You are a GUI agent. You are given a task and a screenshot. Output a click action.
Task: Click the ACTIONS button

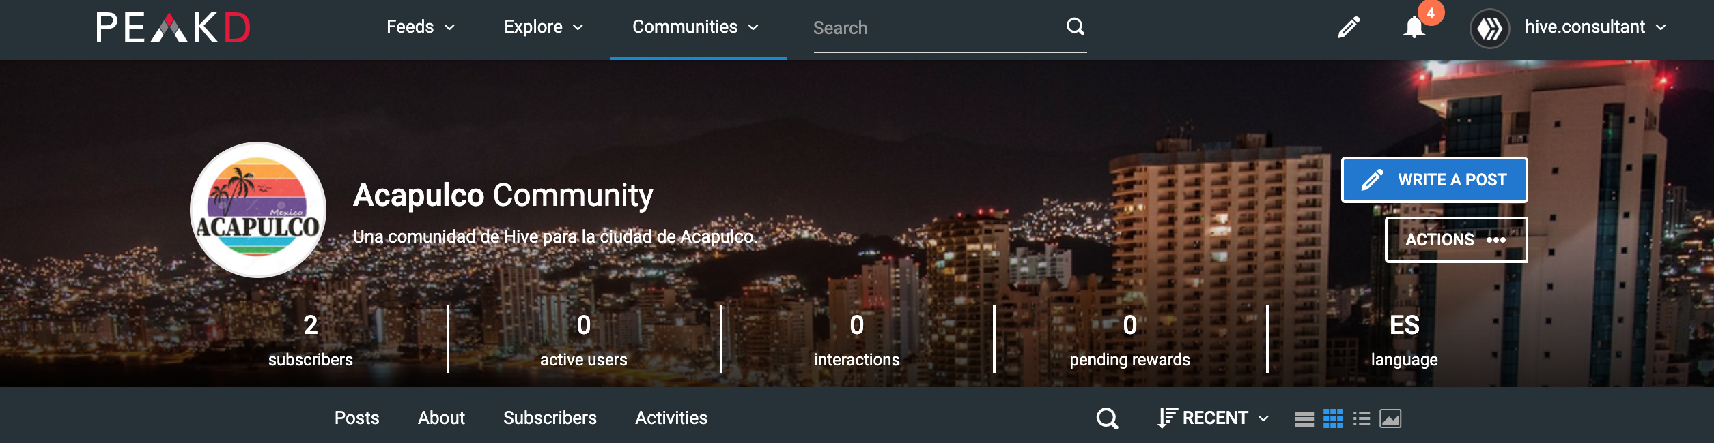(x=1455, y=240)
